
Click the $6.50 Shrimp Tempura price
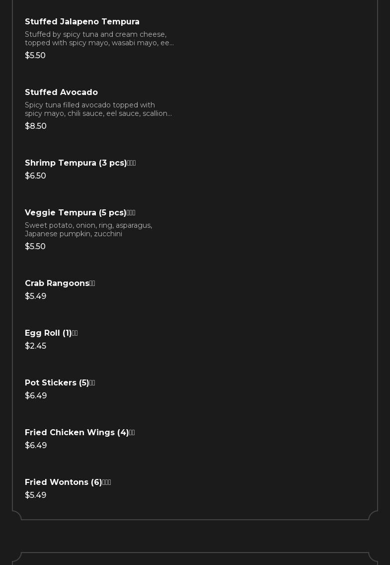(x=35, y=176)
